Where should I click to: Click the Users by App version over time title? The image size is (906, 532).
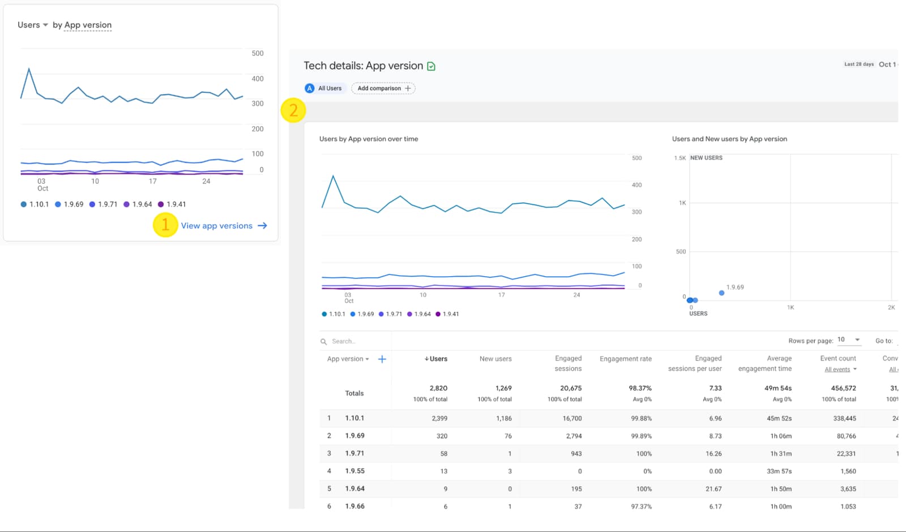click(x=369, y=139)
